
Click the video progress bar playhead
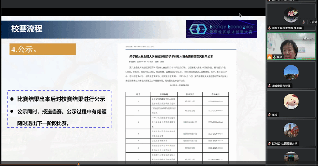coord(79,164)
